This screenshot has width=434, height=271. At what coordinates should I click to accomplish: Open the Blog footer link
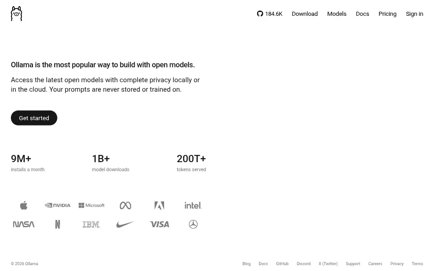[x=246, y=264]
